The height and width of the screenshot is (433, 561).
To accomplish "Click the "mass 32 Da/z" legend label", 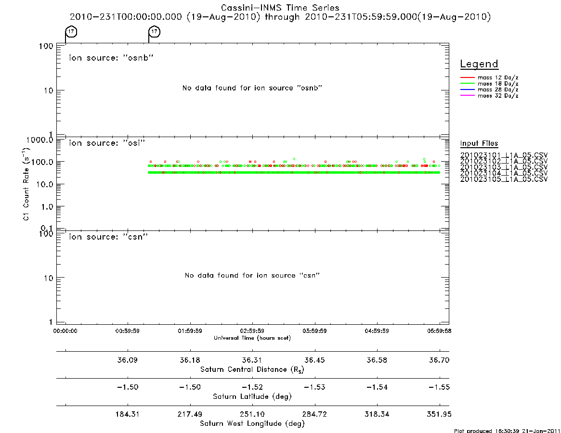I will point(498,96).
